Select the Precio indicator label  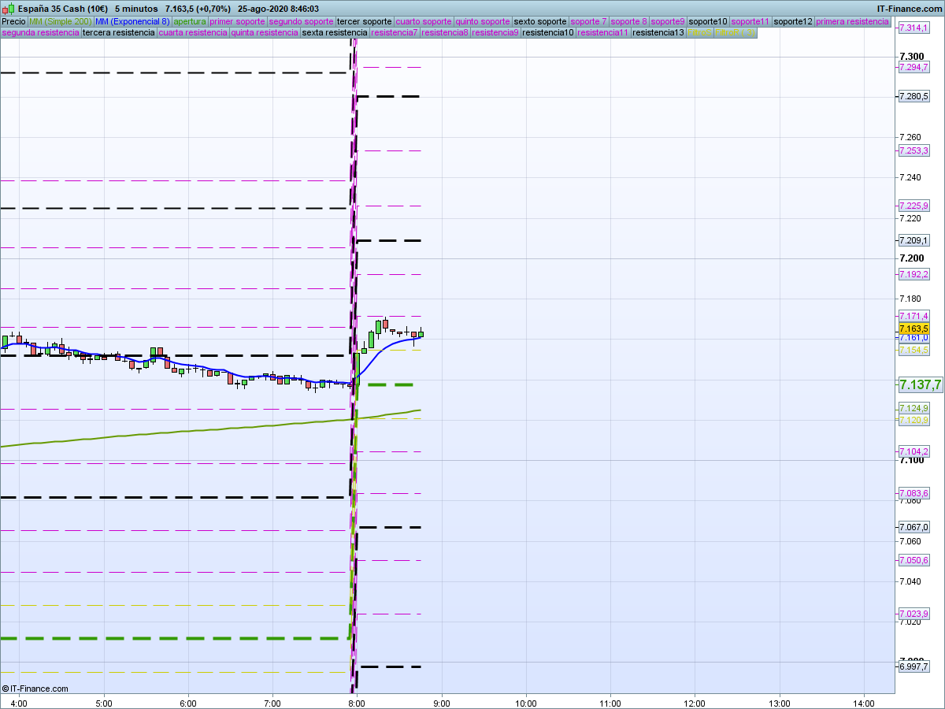(x=13, y=21)
